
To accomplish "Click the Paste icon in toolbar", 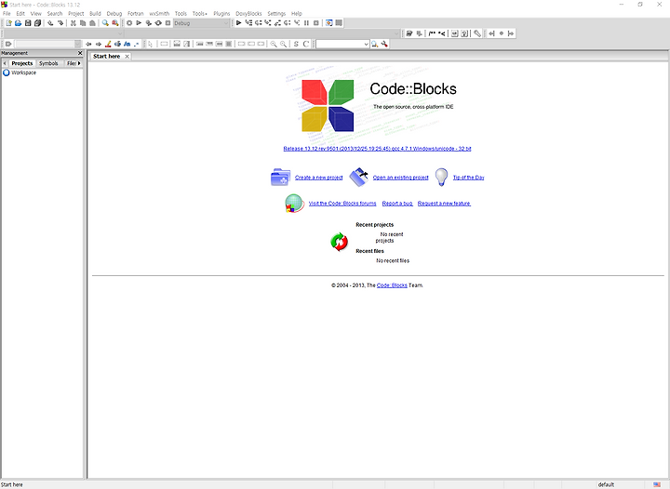I will pos(92,23).
